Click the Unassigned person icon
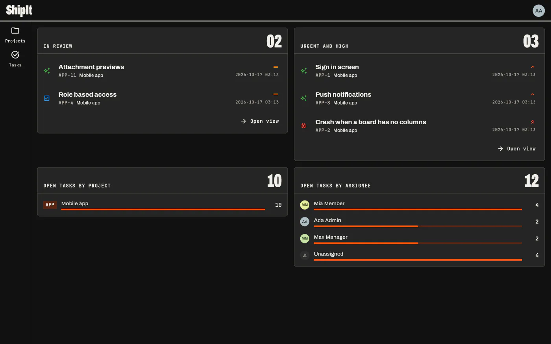551x344 pixels. pyautogui.click(x=305, y=256)
